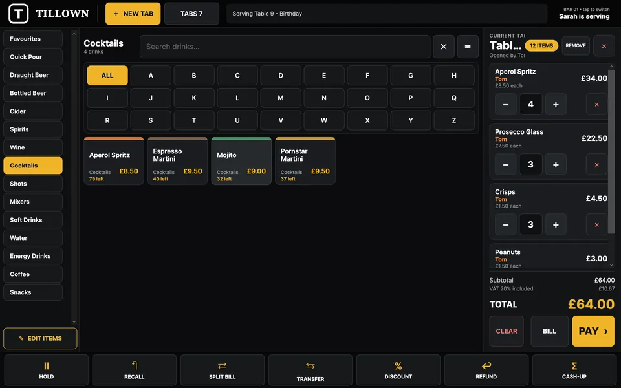Open the TABS 7 list
This screenshot has height=388, width=621.
(191, 14)
